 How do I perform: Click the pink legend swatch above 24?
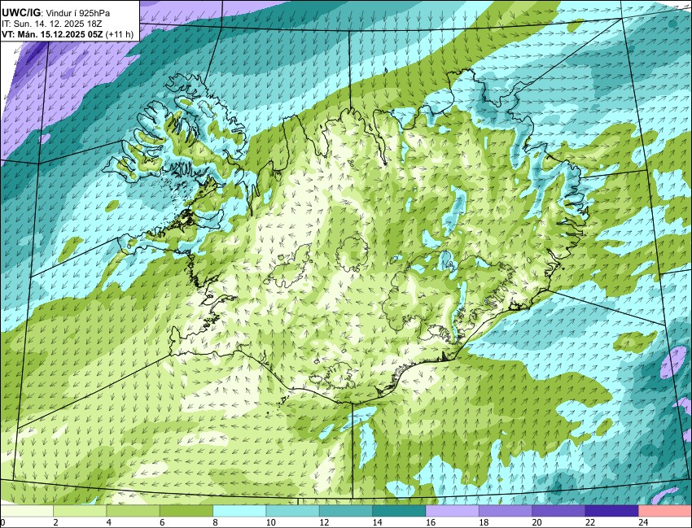[665, 511]
